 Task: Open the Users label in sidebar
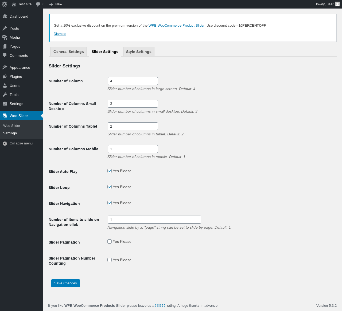(14, 86)
